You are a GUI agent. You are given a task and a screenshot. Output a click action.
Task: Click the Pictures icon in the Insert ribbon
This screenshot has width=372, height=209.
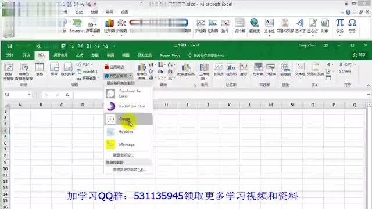coord(54,69)
